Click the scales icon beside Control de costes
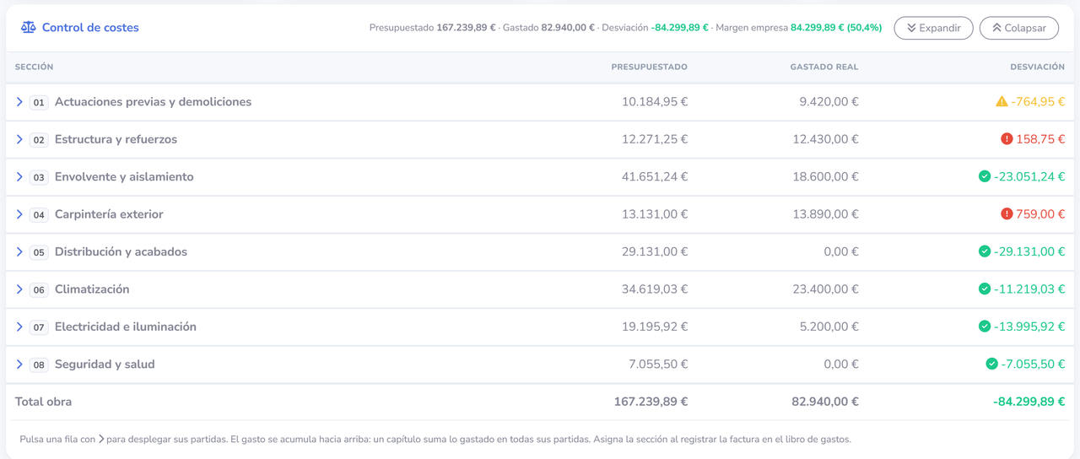This screenshot has height=459, width=1080. click(x=29, y=27)
